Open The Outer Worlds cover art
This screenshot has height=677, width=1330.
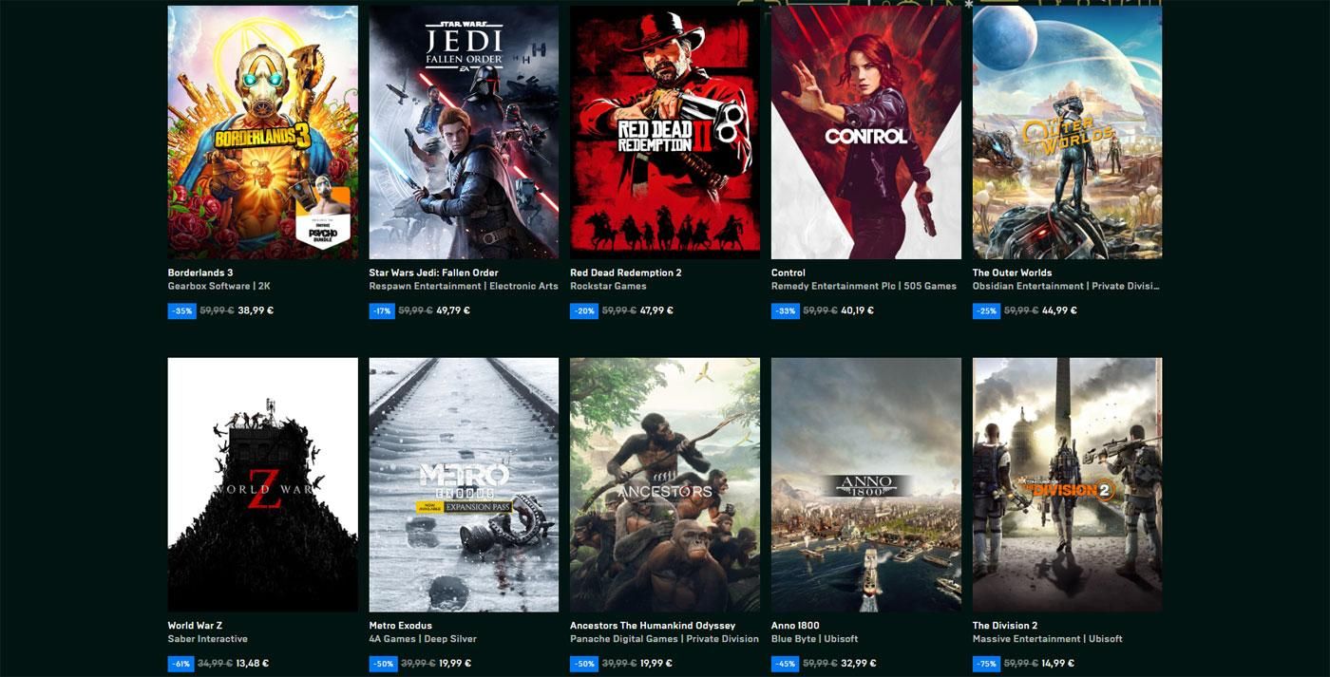(x=1068, y=132)
